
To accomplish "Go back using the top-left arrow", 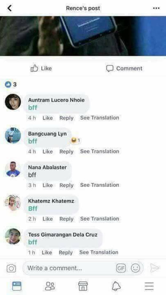I will point(9,8).
